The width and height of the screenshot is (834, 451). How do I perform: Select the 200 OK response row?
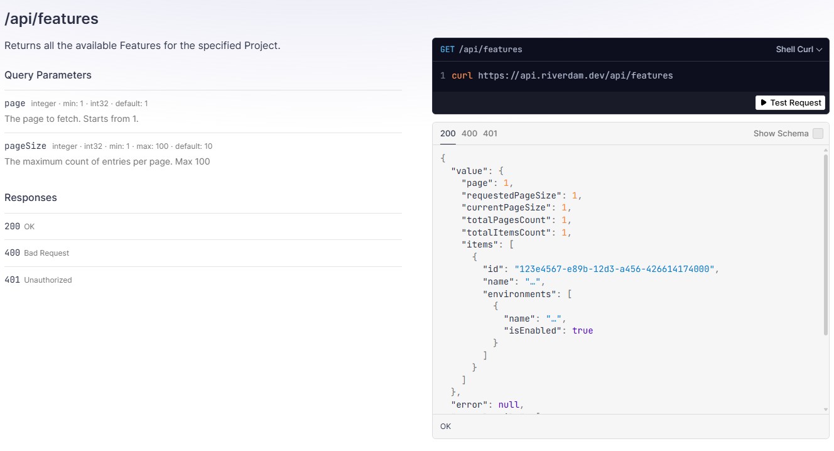coord(203,226)
